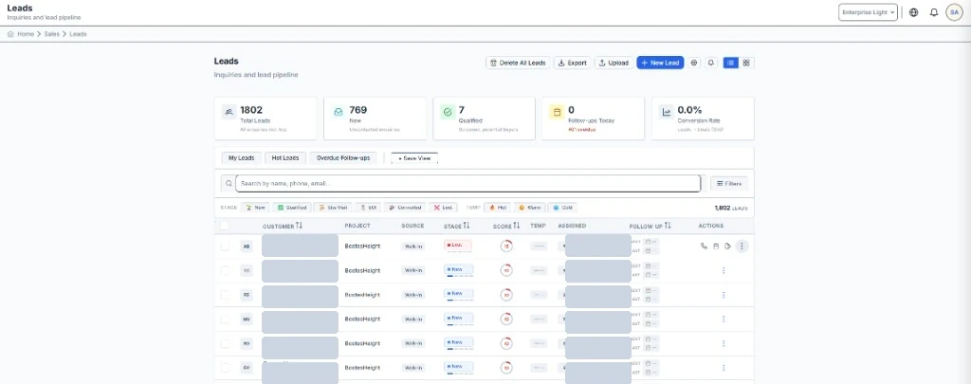Tick the checkbox for TC row
This screenshot has width=971, height=384.
point(225,270)
